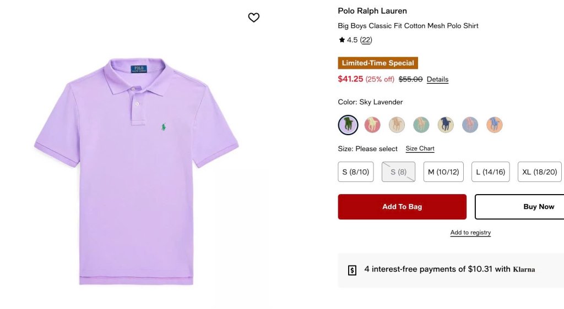564x309 pixels.
Task: Open the Size Chart link
Action: 420,148
